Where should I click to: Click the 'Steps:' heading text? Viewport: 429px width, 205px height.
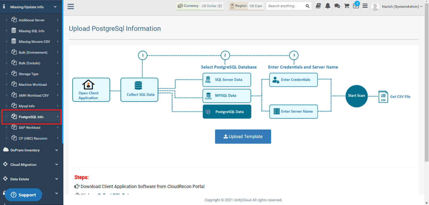coord(82,177)
